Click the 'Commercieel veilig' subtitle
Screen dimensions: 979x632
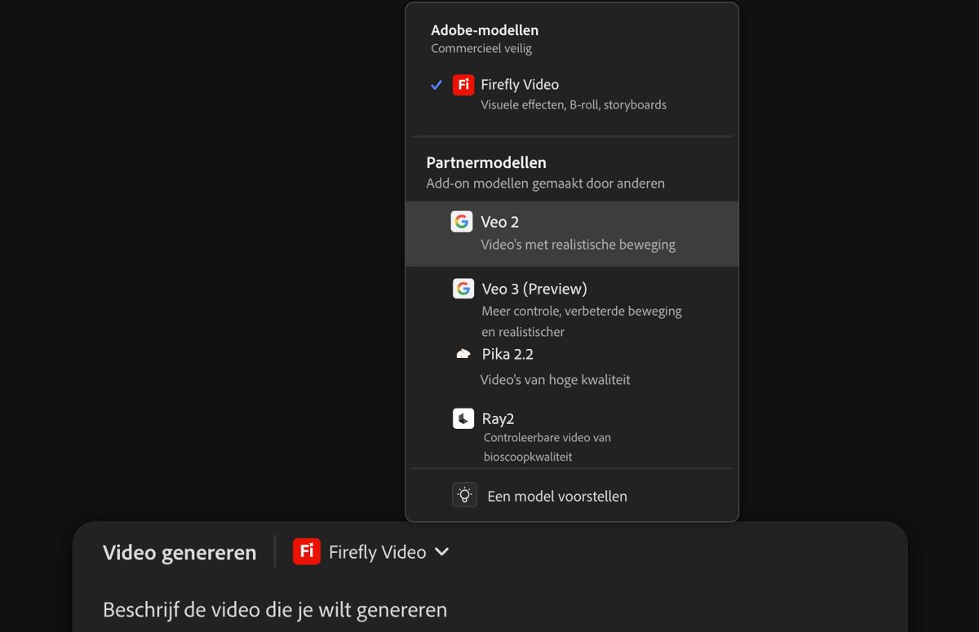point(481,49)
